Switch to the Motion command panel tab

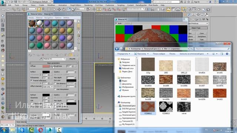(198, 15)
